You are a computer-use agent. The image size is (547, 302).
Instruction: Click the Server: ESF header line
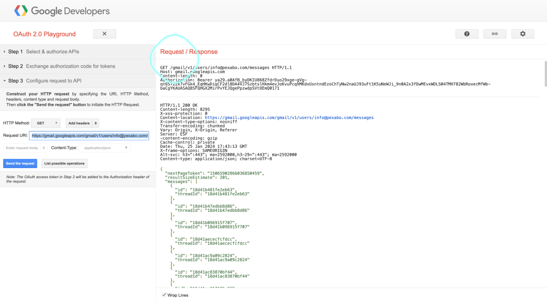coord(174,134)
